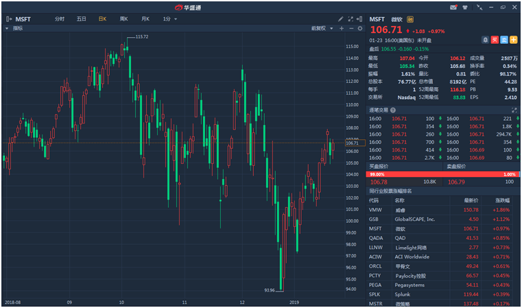Screen dimensions: 522x308
Task: Set a price alert bell
Action: 486,40
